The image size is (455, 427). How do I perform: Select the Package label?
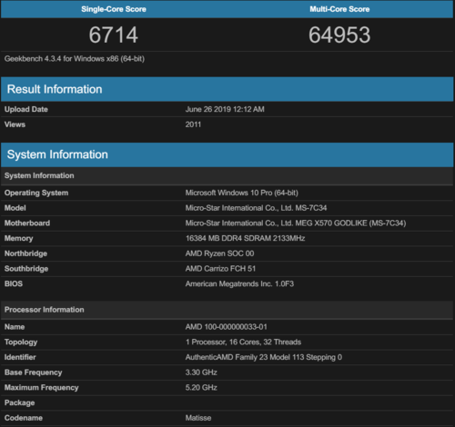click(x=19, y=402)
